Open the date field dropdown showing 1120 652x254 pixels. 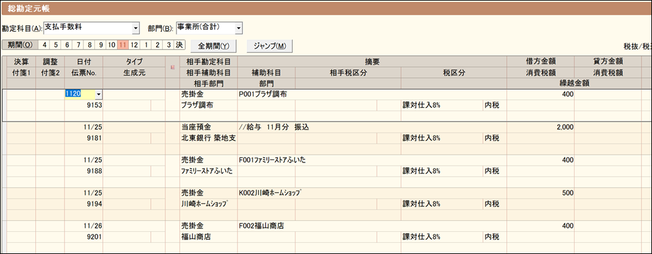pos(98,94)
